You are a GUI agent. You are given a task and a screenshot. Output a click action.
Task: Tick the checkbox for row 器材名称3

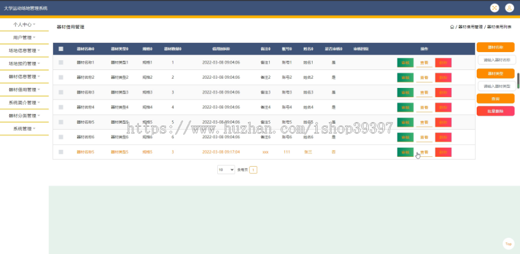[61, 92]
